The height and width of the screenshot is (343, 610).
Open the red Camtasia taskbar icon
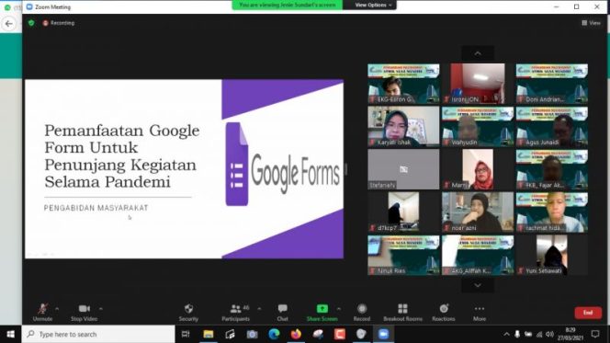click(x=340, y=334)
